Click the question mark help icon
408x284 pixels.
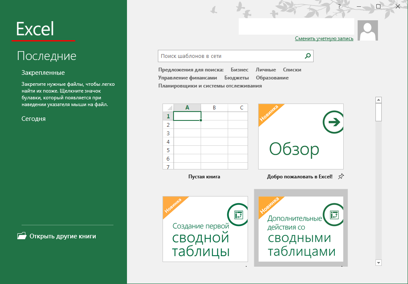pos(339,6)
